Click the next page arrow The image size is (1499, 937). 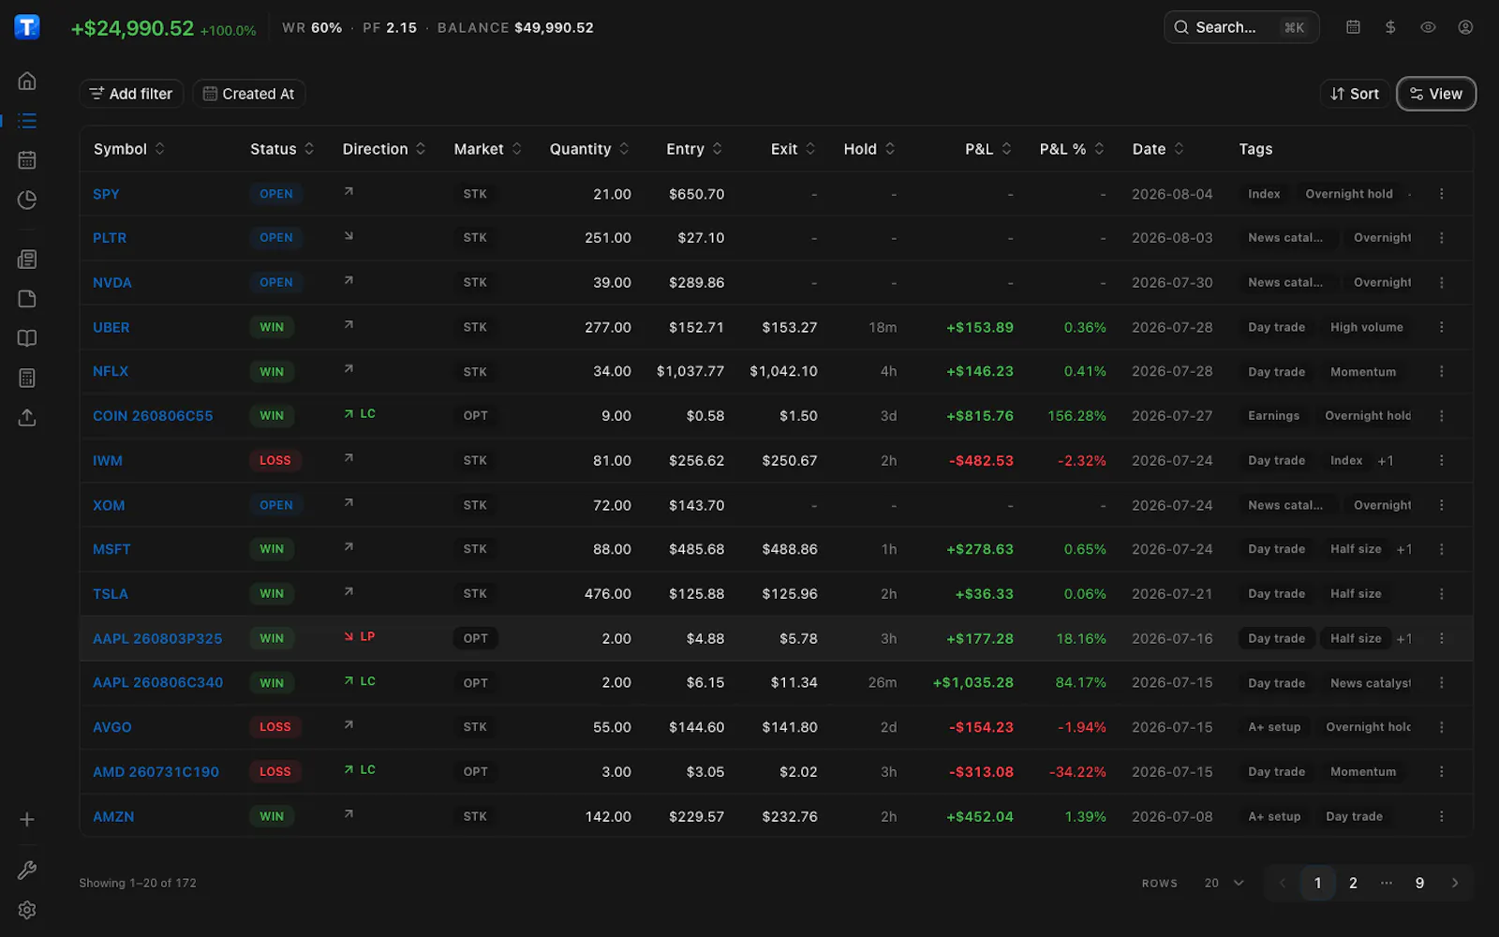tap(1455, 883)
